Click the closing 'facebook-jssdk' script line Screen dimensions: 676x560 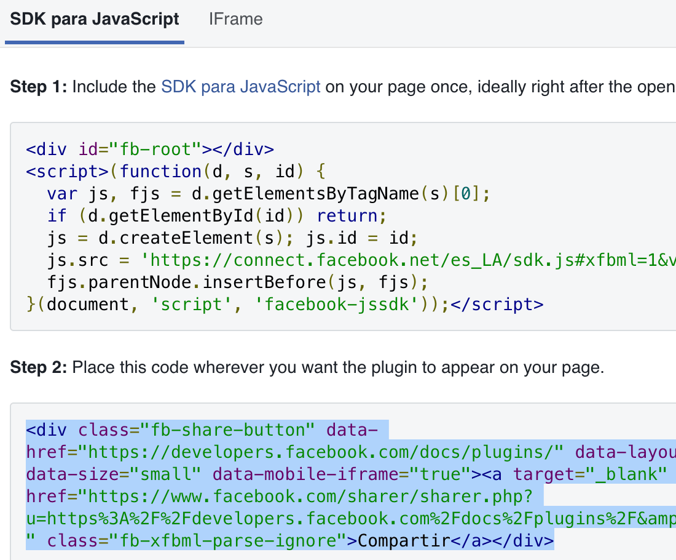[x=285, y=305]
